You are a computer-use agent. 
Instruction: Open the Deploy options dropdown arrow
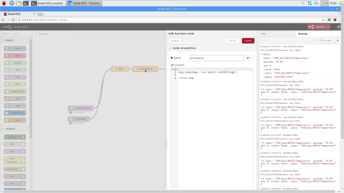tap(328, 27)
